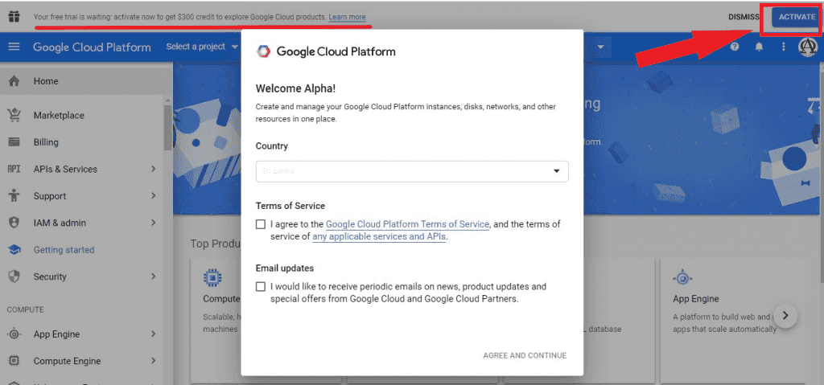
Task: Click the Welcome Alpha! heading
Action: (x=295, y=88)
